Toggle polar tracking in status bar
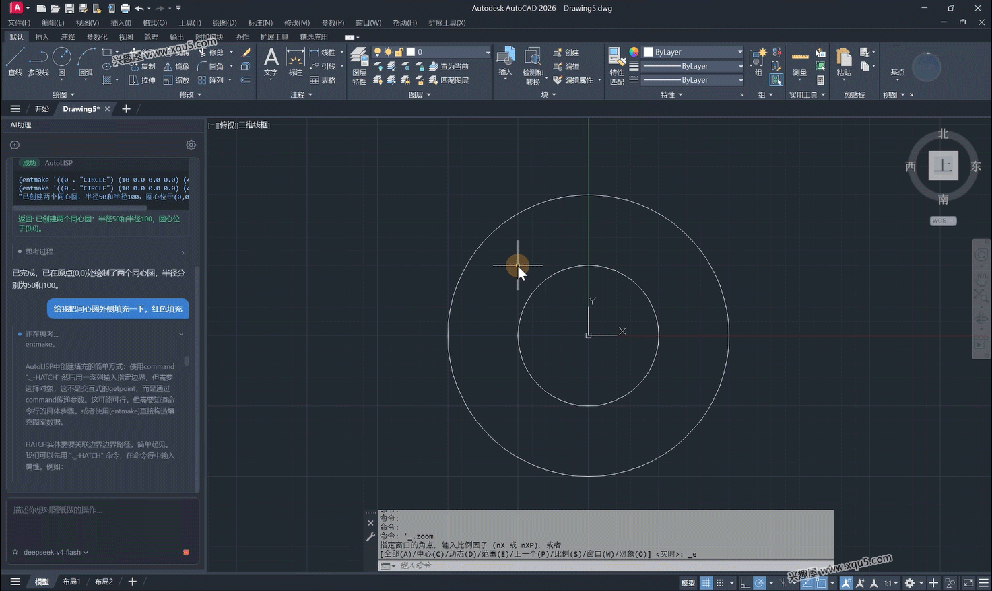992x591 pixels. [759, 582]
